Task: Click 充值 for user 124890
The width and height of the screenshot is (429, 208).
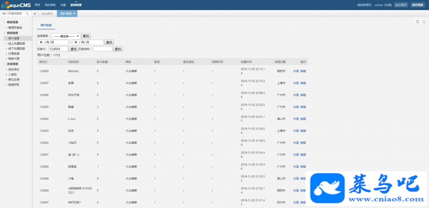Action: point(296,167)
